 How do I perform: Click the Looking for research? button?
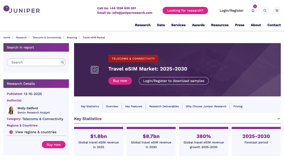tap(185, 11)
